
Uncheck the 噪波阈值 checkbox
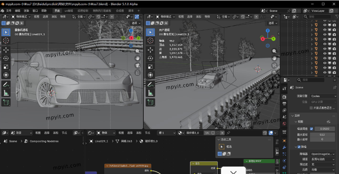pyautogui.click(x=311, y=129)
